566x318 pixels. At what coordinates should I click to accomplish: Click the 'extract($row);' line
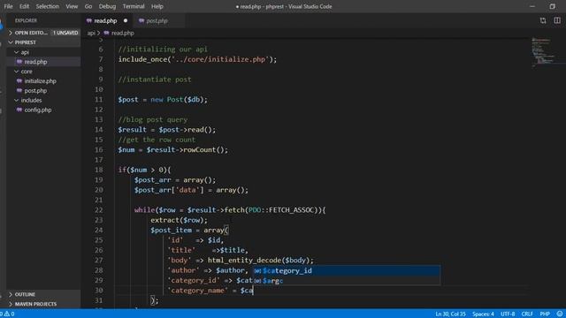click(179, 220)
